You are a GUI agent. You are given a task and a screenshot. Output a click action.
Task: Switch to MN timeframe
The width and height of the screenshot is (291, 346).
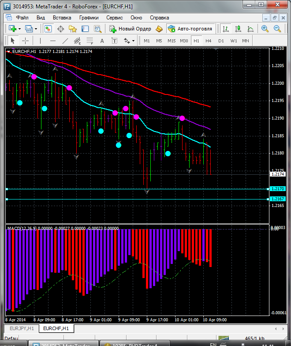click(x=246, y=41)
